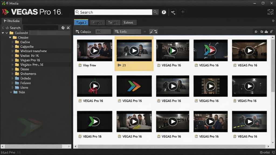This screenshot has width=276, height=155.
Task: Click the last icon in the right toolbar group
Action: pyautogui.click(x=272, y=32)
